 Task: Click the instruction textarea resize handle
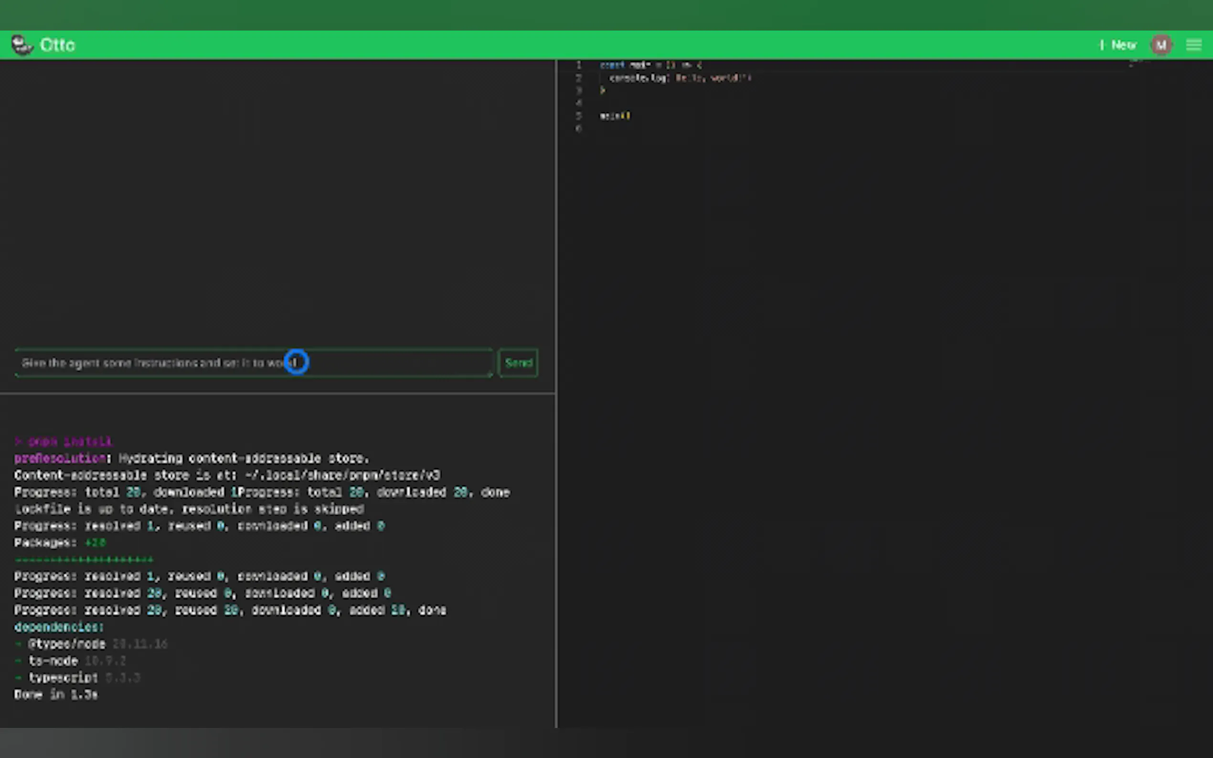(x=490, y=374)
